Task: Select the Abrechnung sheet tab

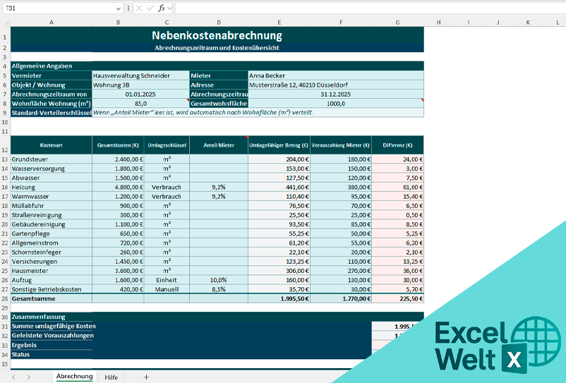Action: [x=74, y=377]
